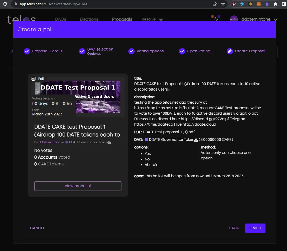Click the '0 Accounts voted' text
The height and width of the screenshot is (251, 287).
[x=52, y=157]
